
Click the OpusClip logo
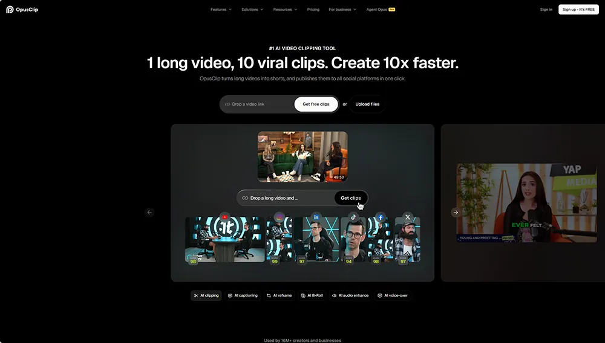click(x=22, y=10)
